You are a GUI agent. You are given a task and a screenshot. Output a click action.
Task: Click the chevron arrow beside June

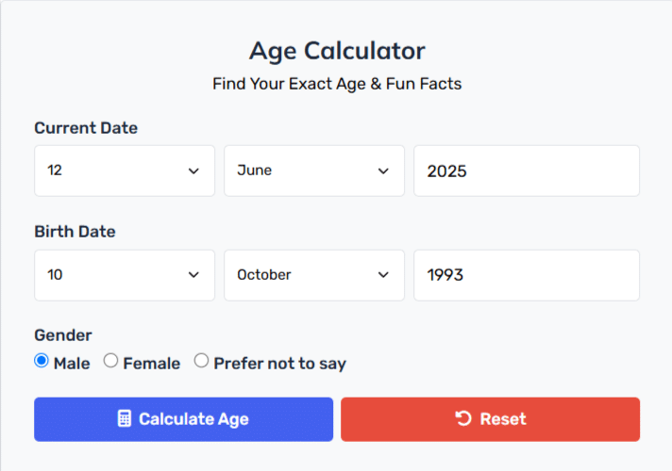click(x=383, y=171)
